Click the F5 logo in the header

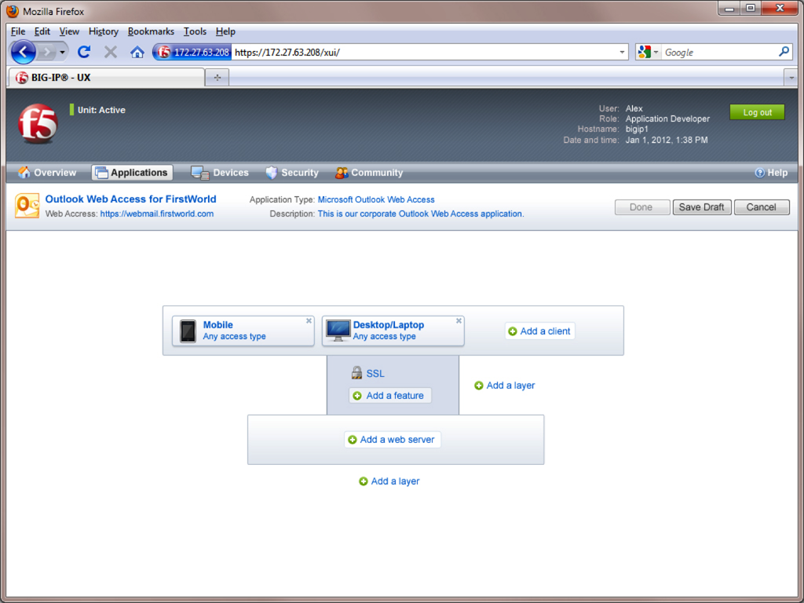coord(38,124)
